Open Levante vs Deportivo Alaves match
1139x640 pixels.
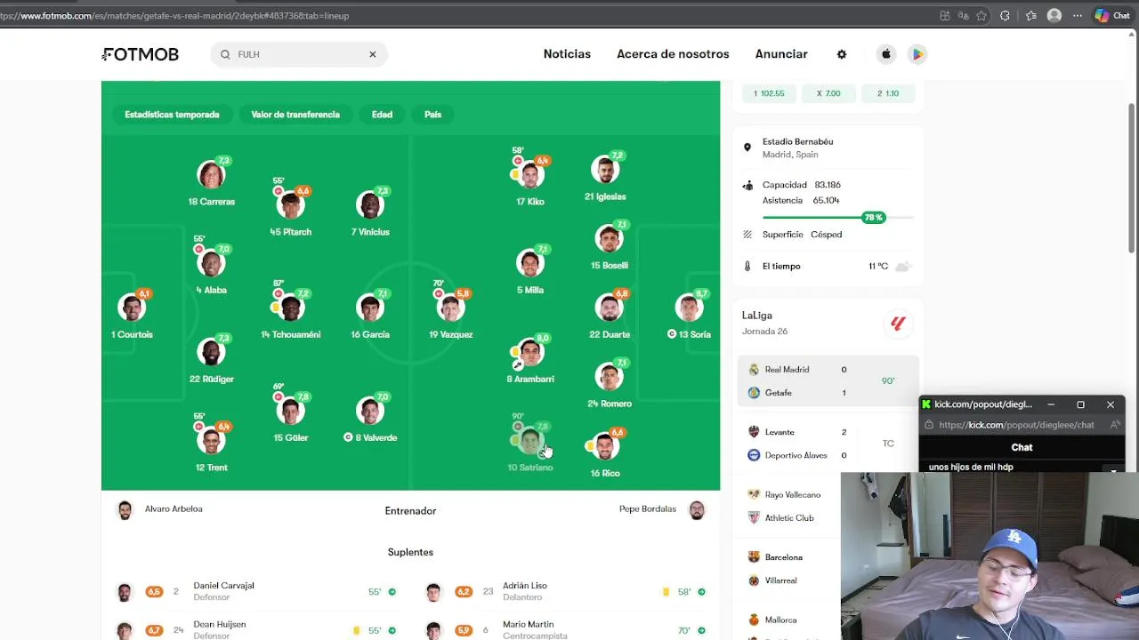click(x=828, y=444)
